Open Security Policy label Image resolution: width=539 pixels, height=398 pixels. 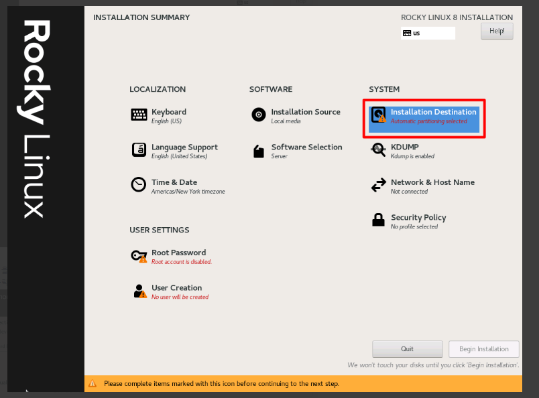[x=418, y=218]
